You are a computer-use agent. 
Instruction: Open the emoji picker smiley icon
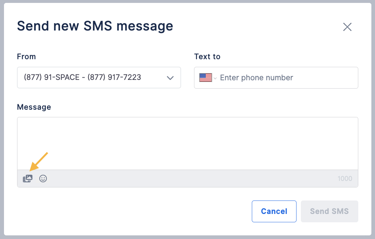tap(43, 179)
